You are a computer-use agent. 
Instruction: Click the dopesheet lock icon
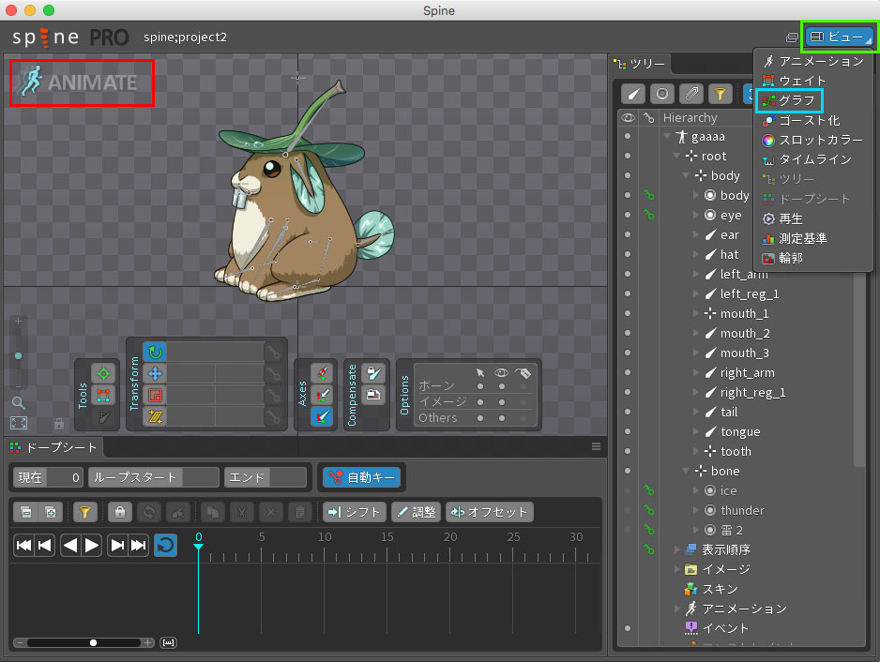[x=120, y=512]
